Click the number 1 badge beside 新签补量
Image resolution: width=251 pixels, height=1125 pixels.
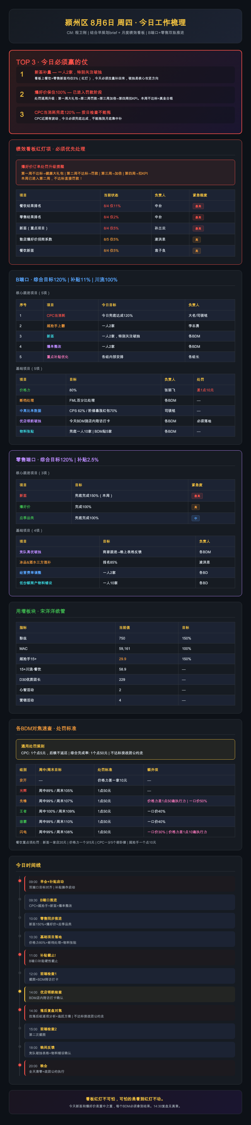coord(22,74)
